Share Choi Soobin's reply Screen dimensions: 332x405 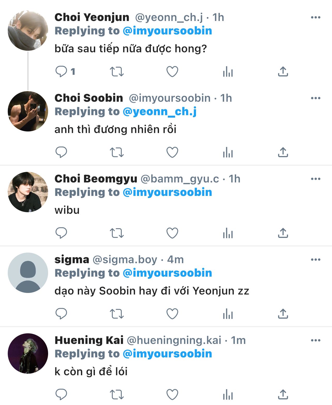(283, 152)
